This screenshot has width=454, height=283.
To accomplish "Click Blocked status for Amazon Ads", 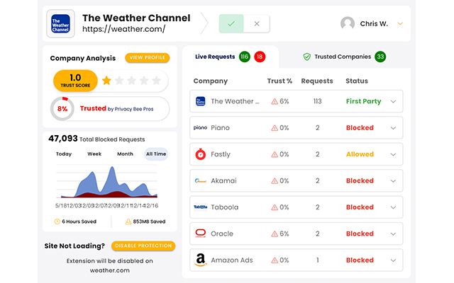I will coord(360,260).
